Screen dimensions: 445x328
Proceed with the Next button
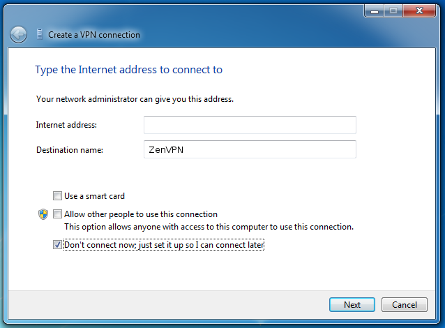click(352, 305)
